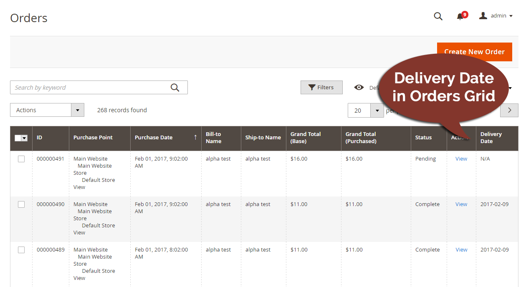The height and width of the screenshot is (287, 531).
Task: View order 000000490
Action: [461, 204]
